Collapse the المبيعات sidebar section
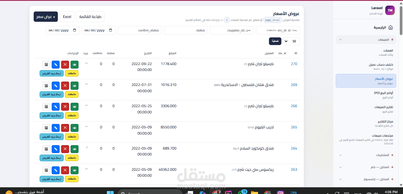 366,39
